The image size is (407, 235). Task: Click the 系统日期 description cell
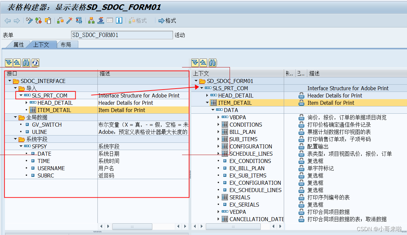(x=109, y=154)
